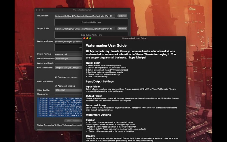The height and width of the screenshot is (142, 227).
Task: Click the Quick Start heading
Action: [93, 63]
